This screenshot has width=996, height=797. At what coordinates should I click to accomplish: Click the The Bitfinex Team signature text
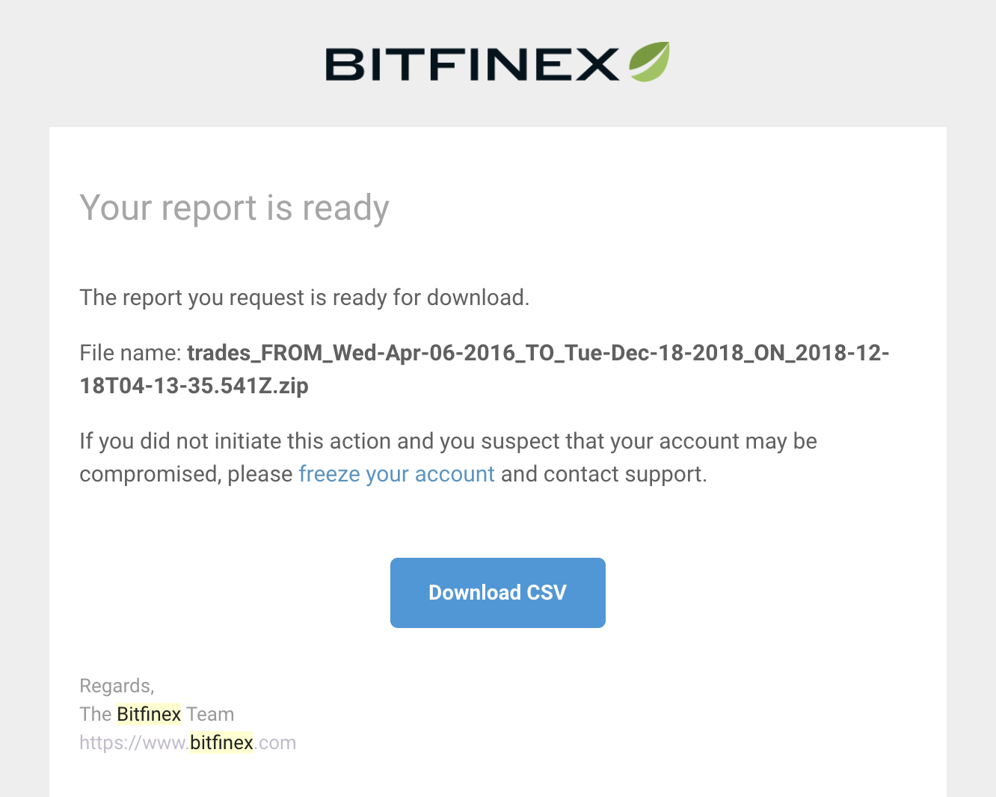point(156,714)
